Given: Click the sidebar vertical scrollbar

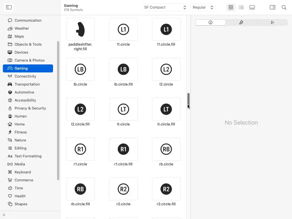Looking at the screenshot, I should pyautogui.click(x=58, y=111).
